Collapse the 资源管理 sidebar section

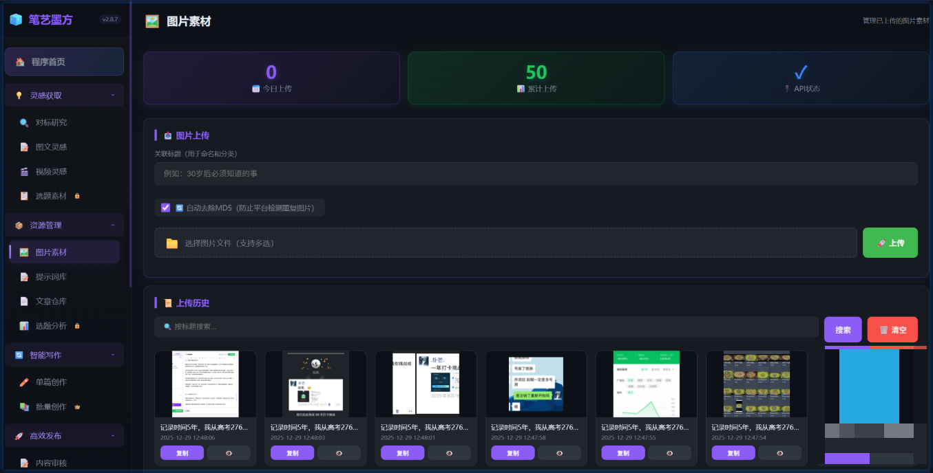(x=113, y=225)
